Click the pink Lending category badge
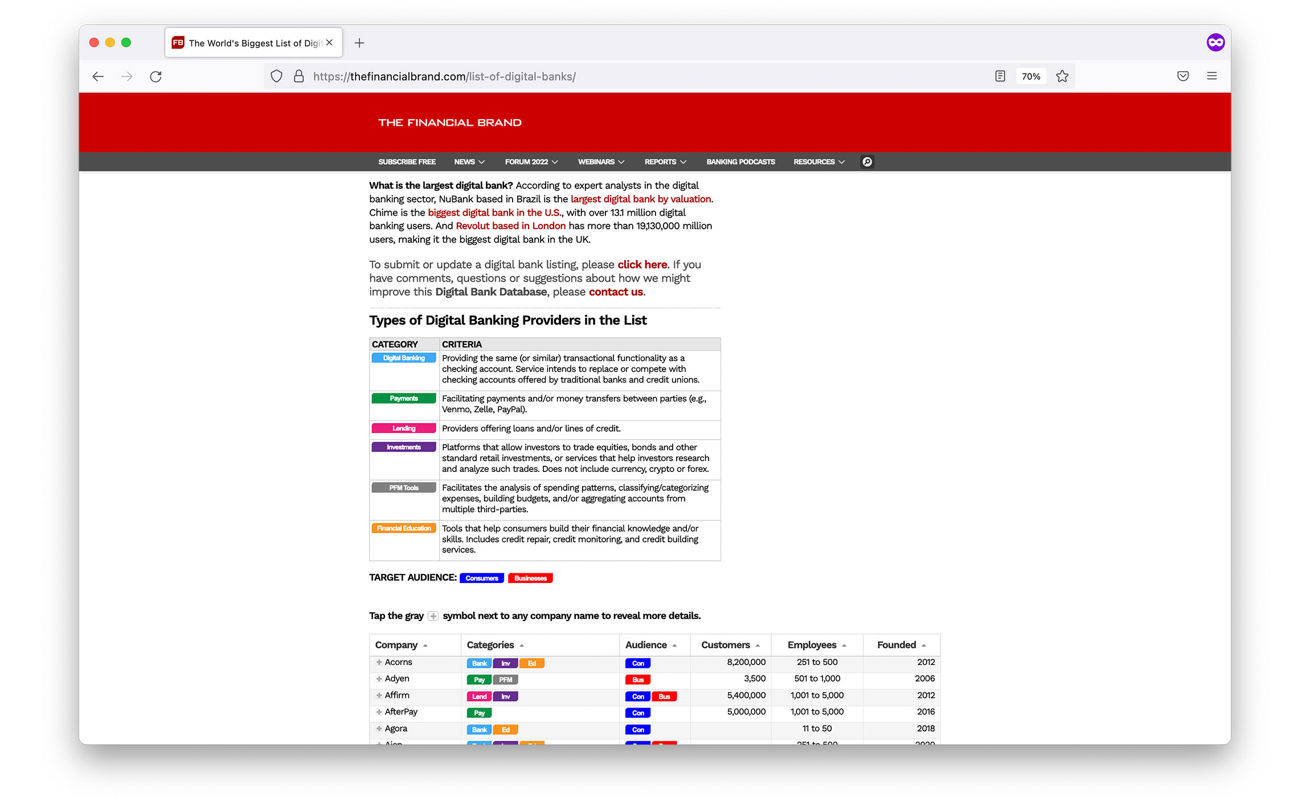The image size is (1310, 797). [404, 428]
